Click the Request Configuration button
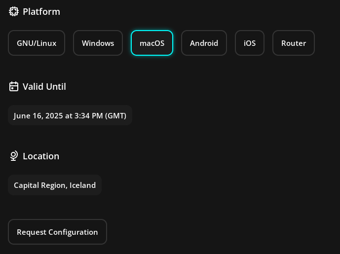Image resolution: width=340 pixels, height=254 pixels. click(57, 232)
